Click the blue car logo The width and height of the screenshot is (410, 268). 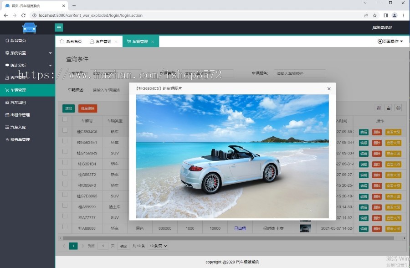tap(29, 28)
